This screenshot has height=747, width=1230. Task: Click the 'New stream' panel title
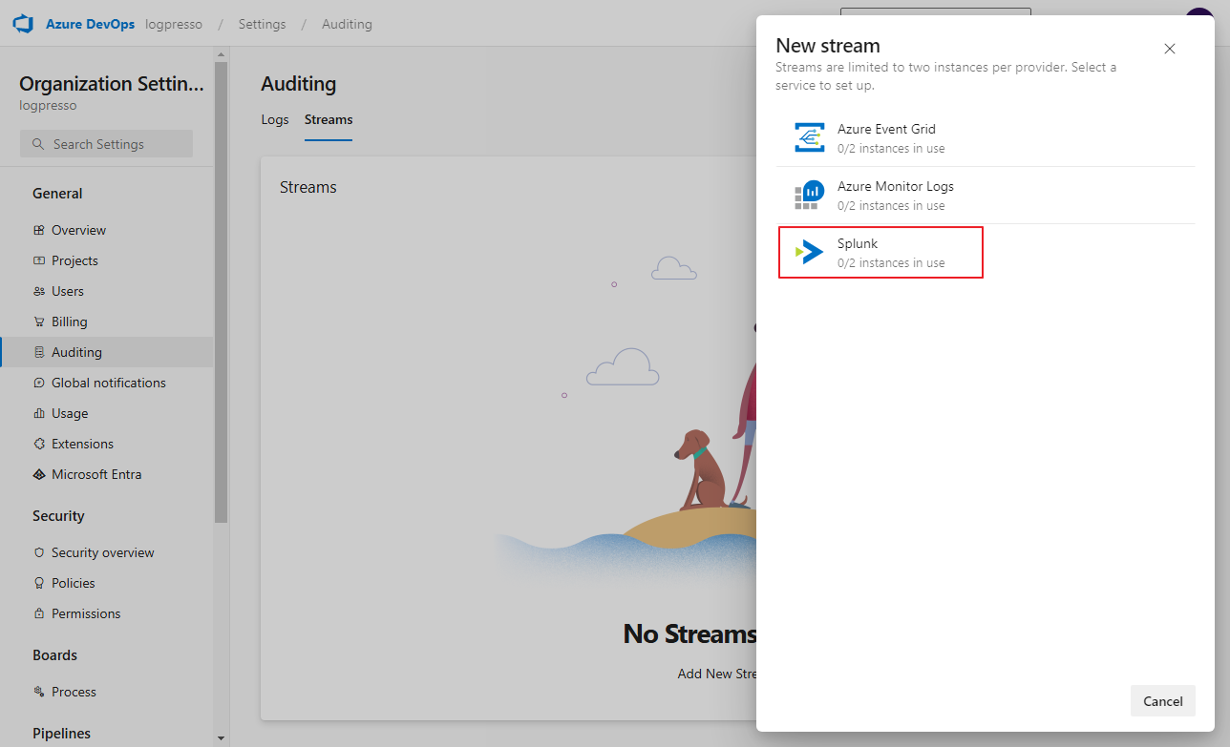click(x=828, y=46)
